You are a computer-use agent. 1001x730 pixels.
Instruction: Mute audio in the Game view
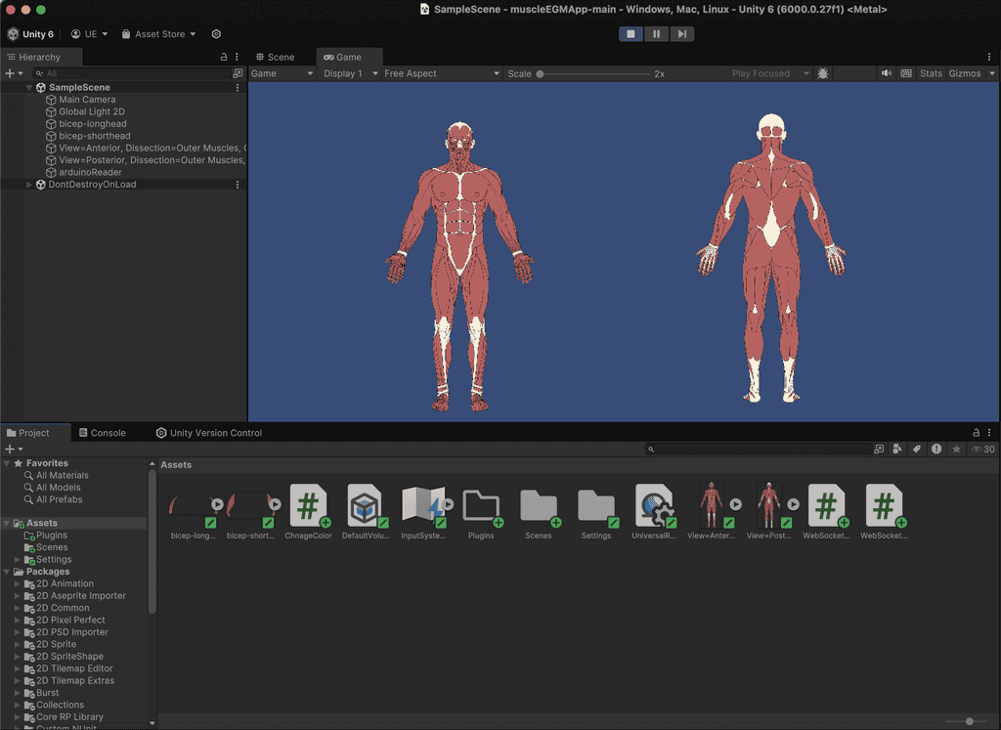887,73
